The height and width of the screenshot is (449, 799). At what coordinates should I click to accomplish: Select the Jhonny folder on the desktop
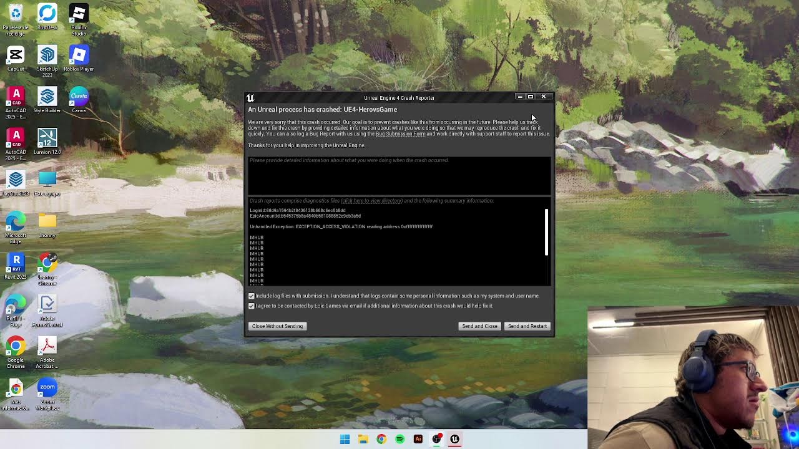point(47,224)
